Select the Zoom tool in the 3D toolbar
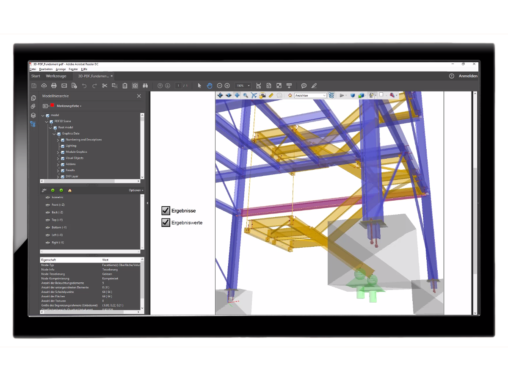 [245, 95]
